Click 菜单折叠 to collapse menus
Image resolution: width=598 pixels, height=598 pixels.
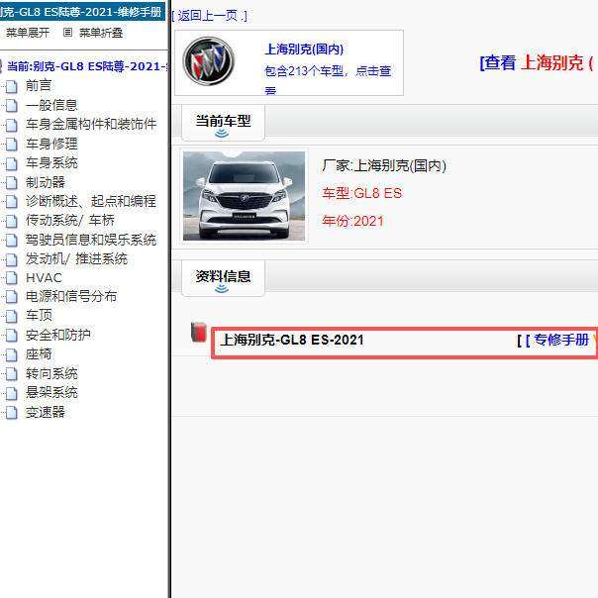[x=101, y=33]
